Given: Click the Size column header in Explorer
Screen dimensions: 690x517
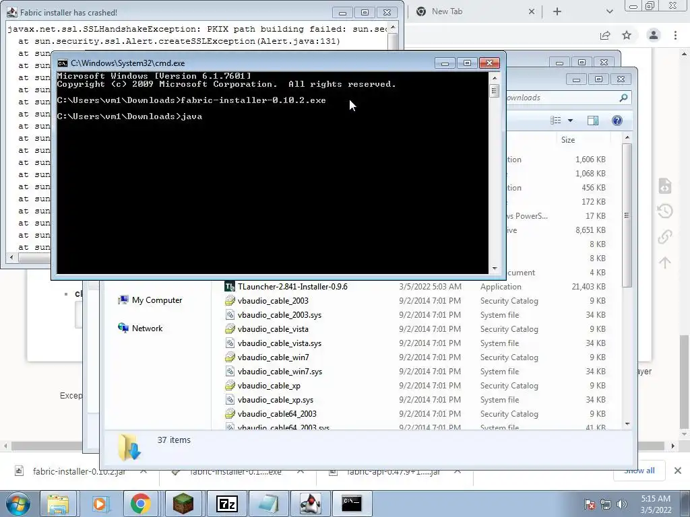Looking at the screenshot, I should (x=567, y=140).
